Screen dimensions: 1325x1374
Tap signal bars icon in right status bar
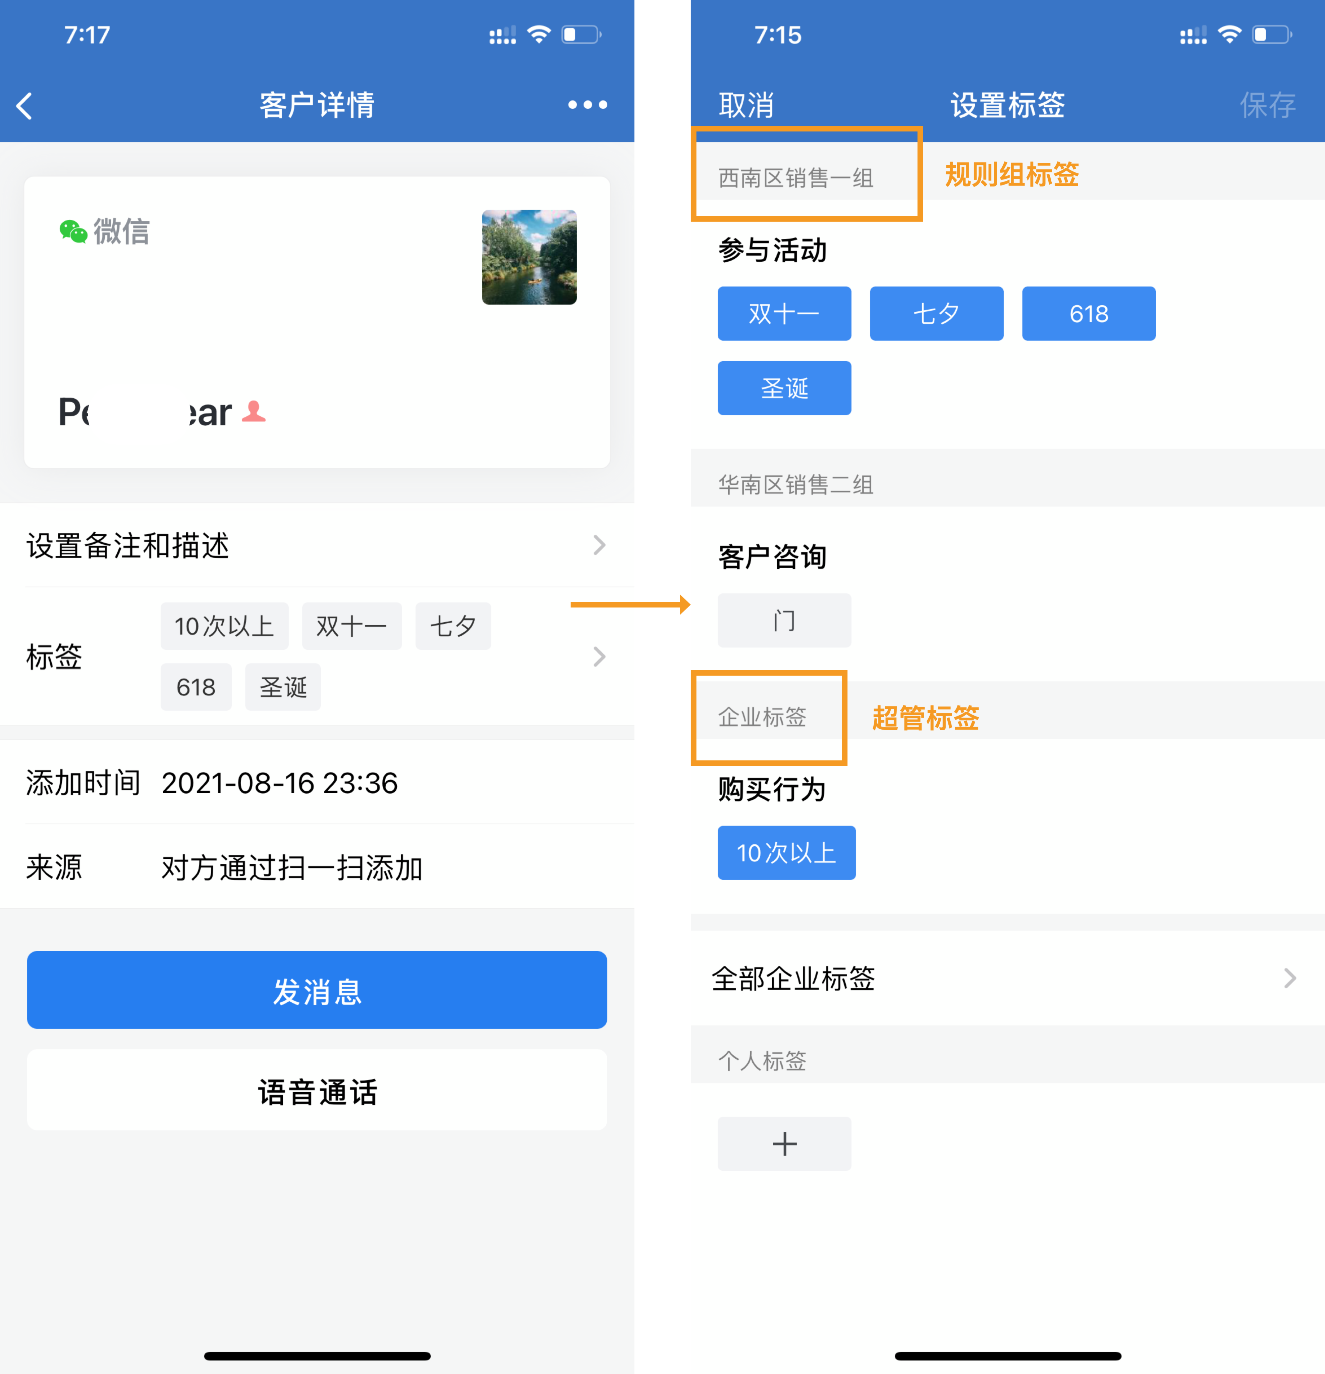point(1193,35)
